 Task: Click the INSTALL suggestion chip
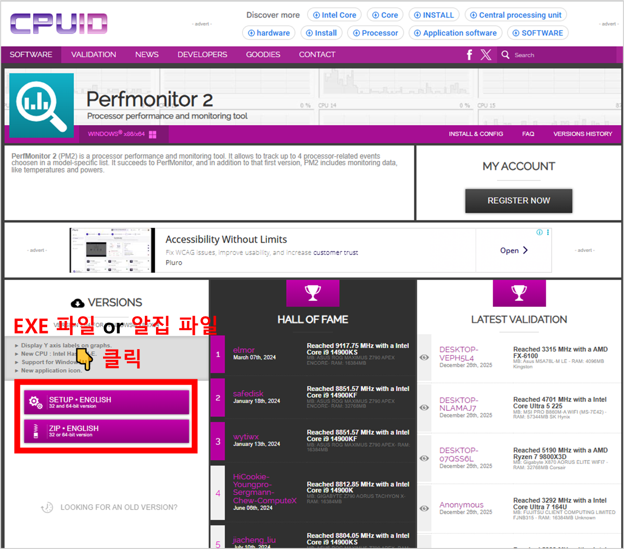(433, 15)
